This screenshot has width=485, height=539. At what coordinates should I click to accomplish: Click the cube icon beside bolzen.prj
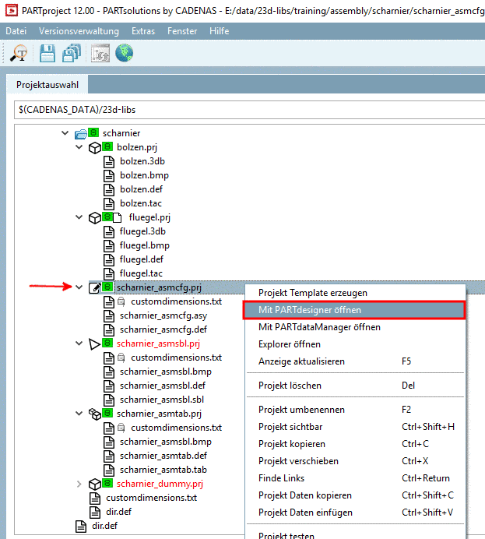point(95,148)
